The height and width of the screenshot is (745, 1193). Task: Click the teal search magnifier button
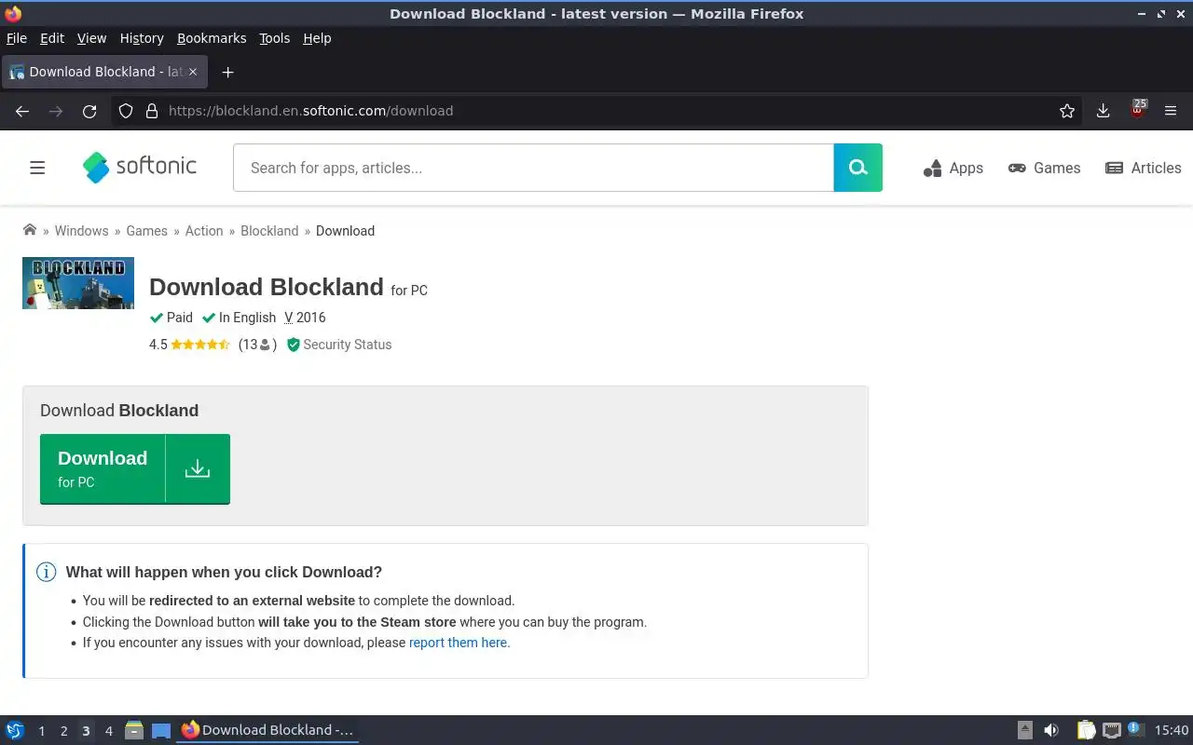coord(857,168)
